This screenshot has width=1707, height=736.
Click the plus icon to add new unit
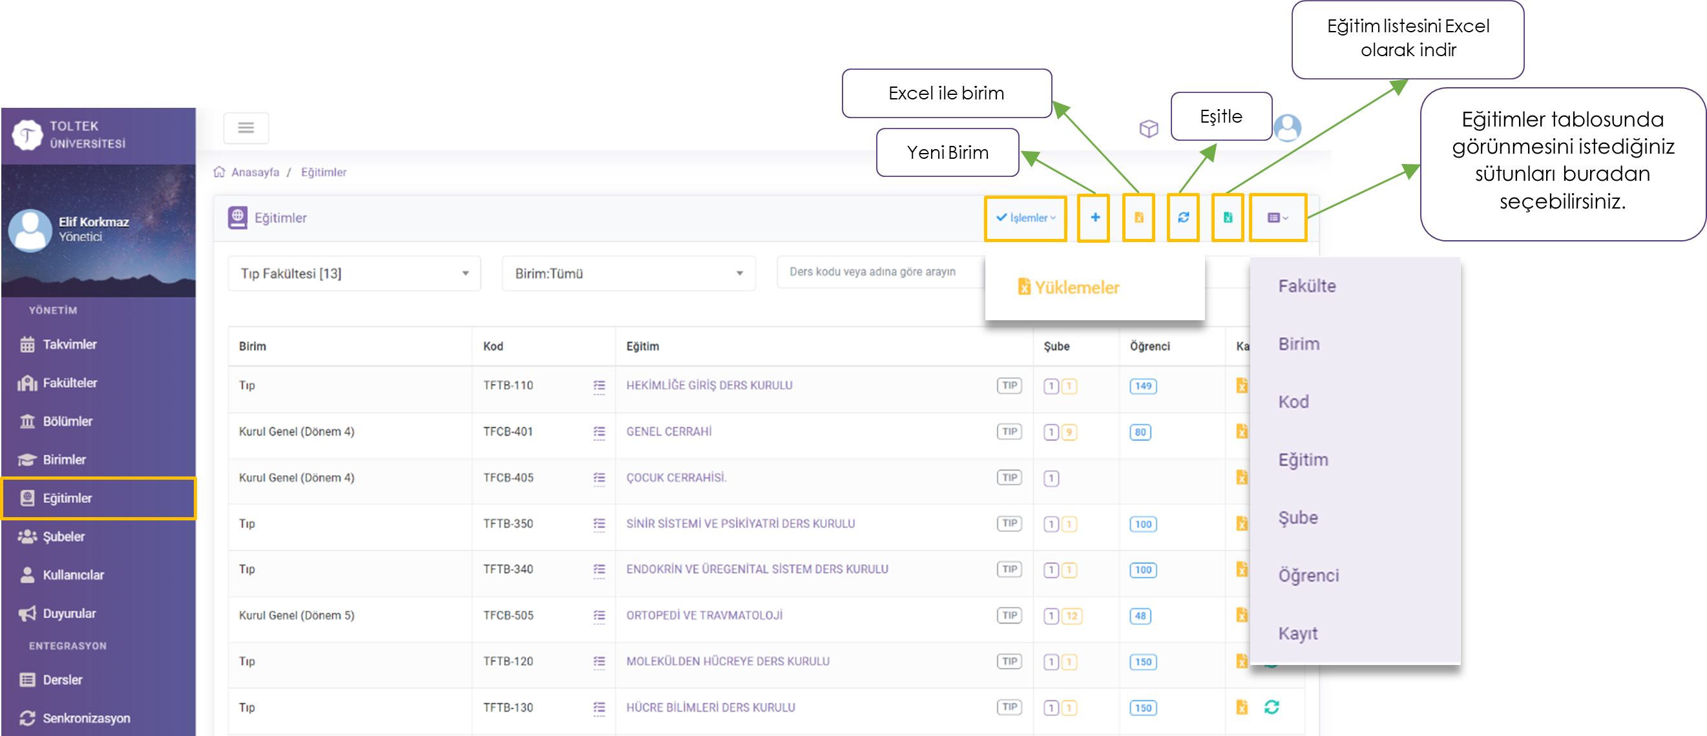point(1094,218)
